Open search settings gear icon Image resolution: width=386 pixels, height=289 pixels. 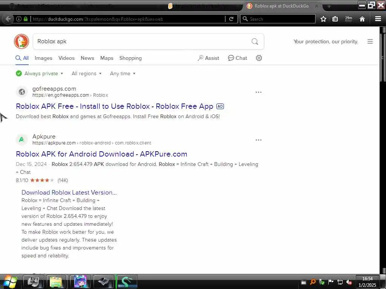(x=259, y=58)
